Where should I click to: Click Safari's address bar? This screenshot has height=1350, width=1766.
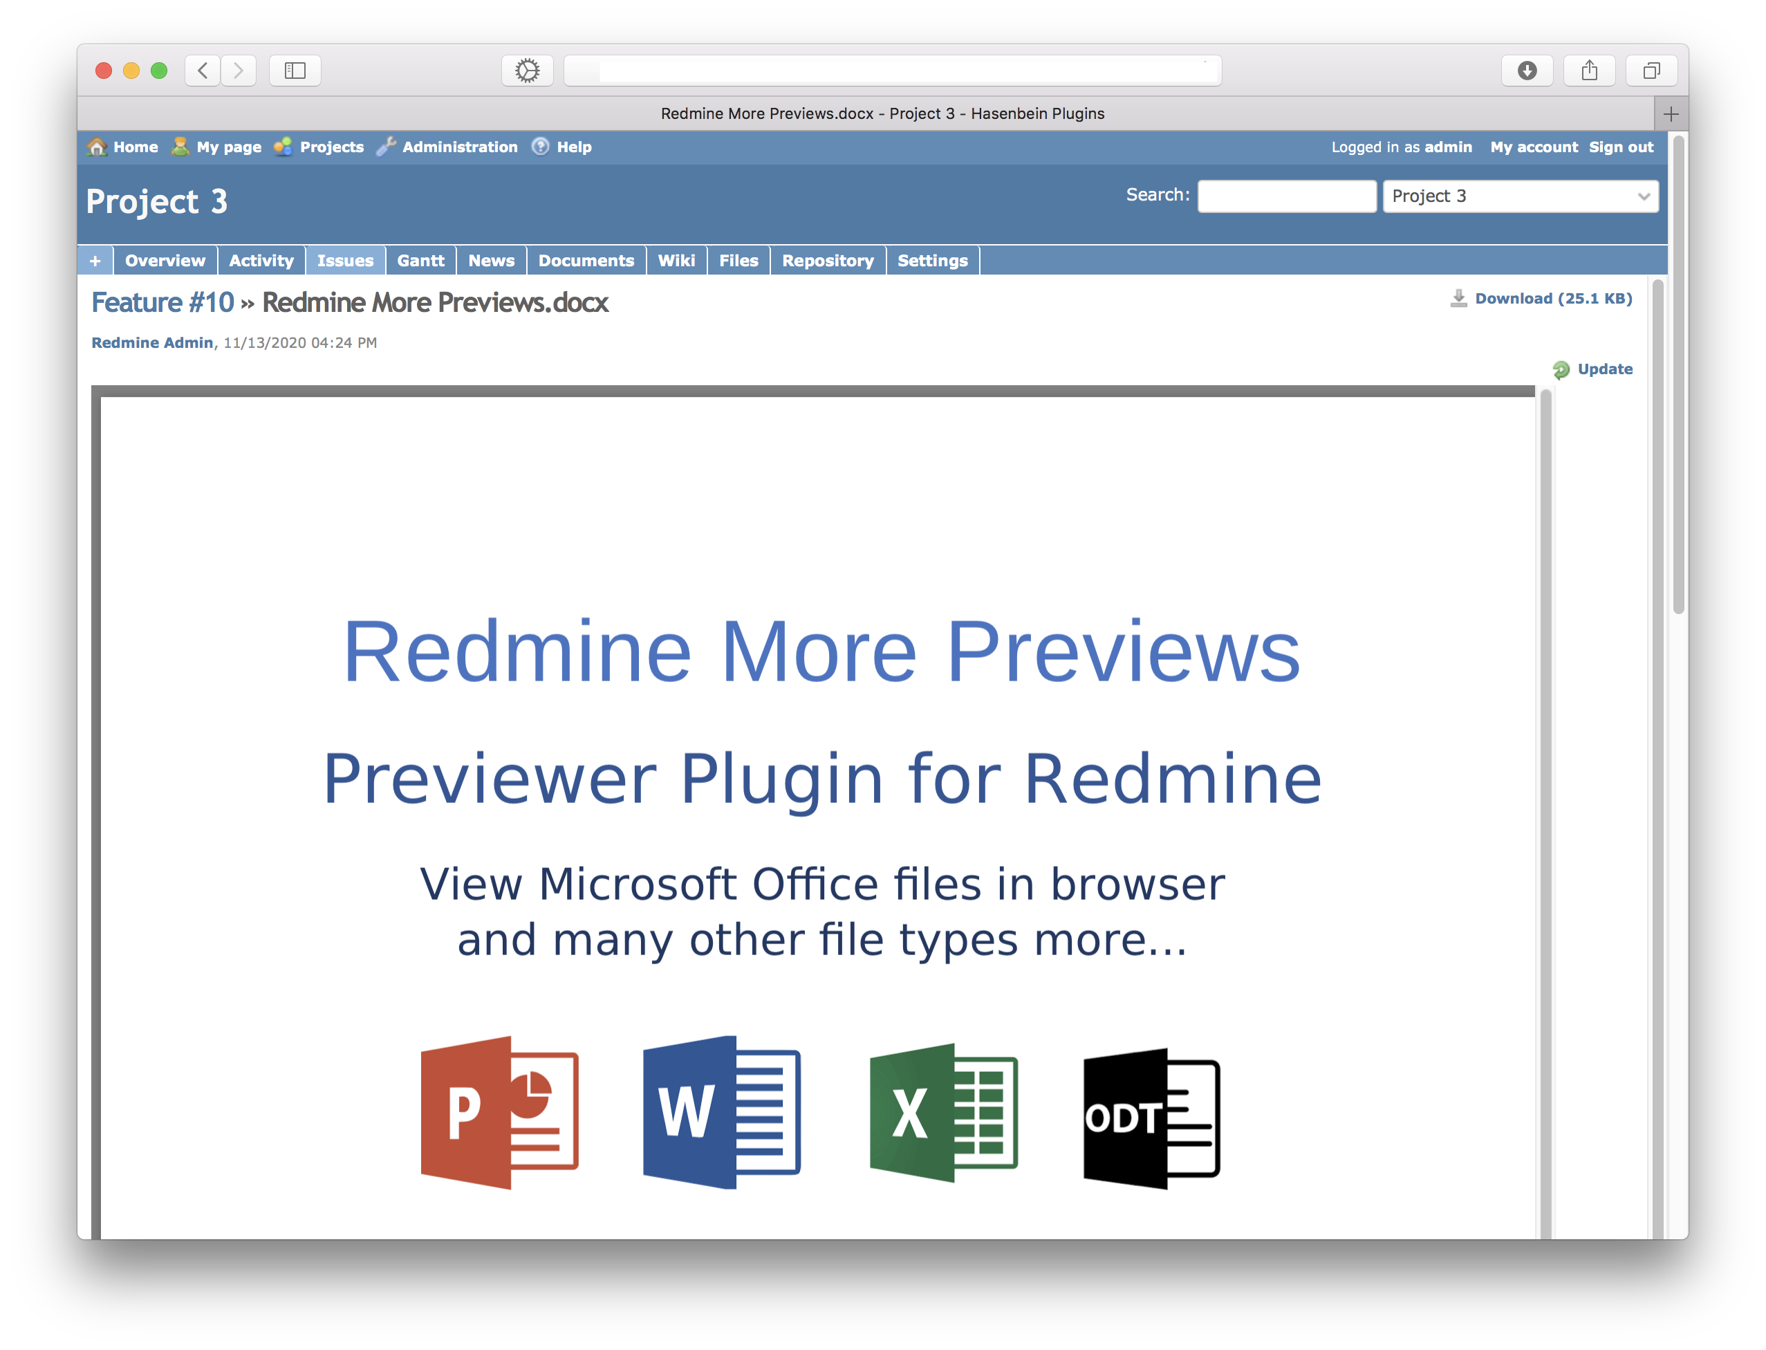tap(893, 71)
